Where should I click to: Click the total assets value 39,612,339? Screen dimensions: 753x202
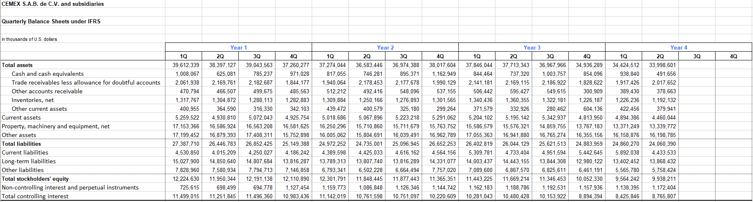[186, 65]
